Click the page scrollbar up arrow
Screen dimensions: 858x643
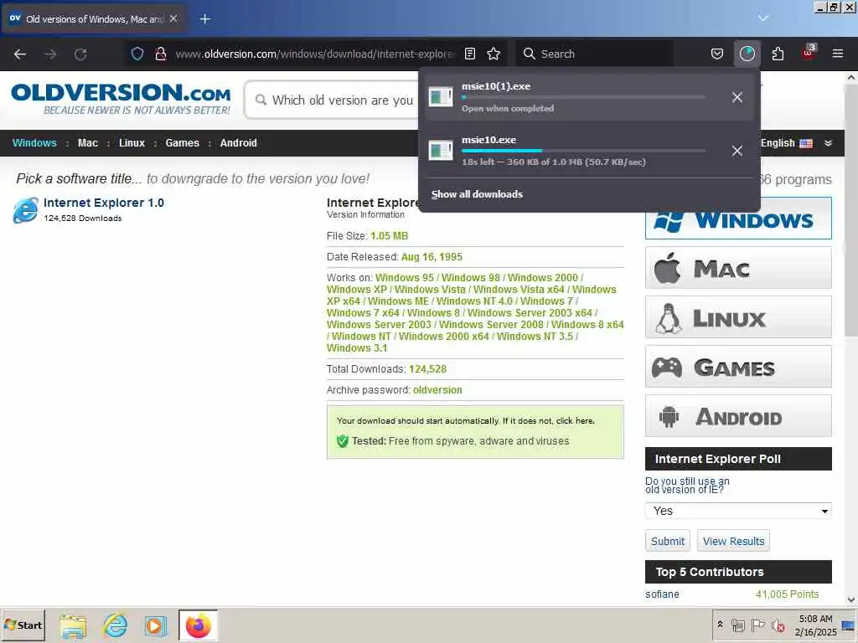tap(851, 78)
